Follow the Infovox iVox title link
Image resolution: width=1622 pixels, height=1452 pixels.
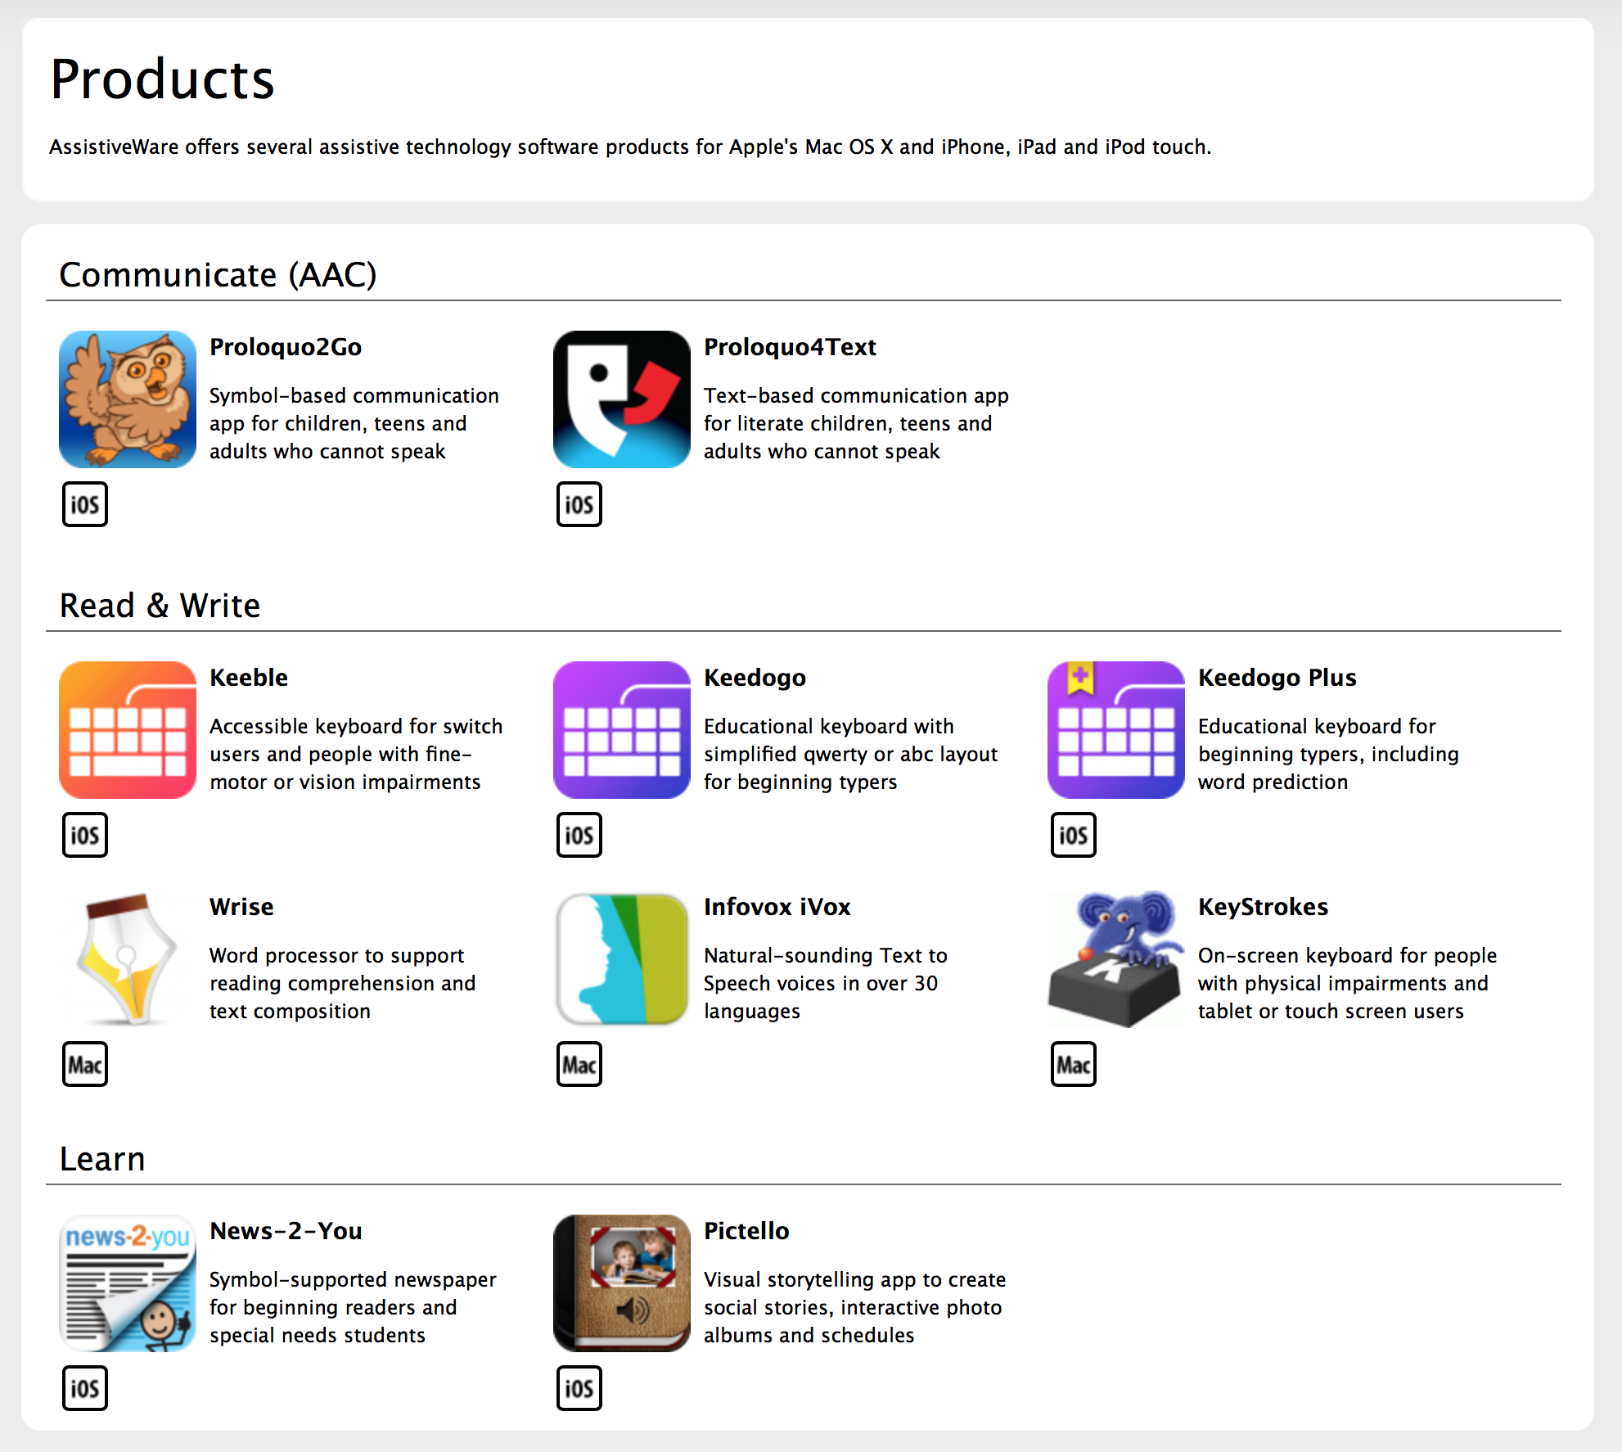point(777,907)
